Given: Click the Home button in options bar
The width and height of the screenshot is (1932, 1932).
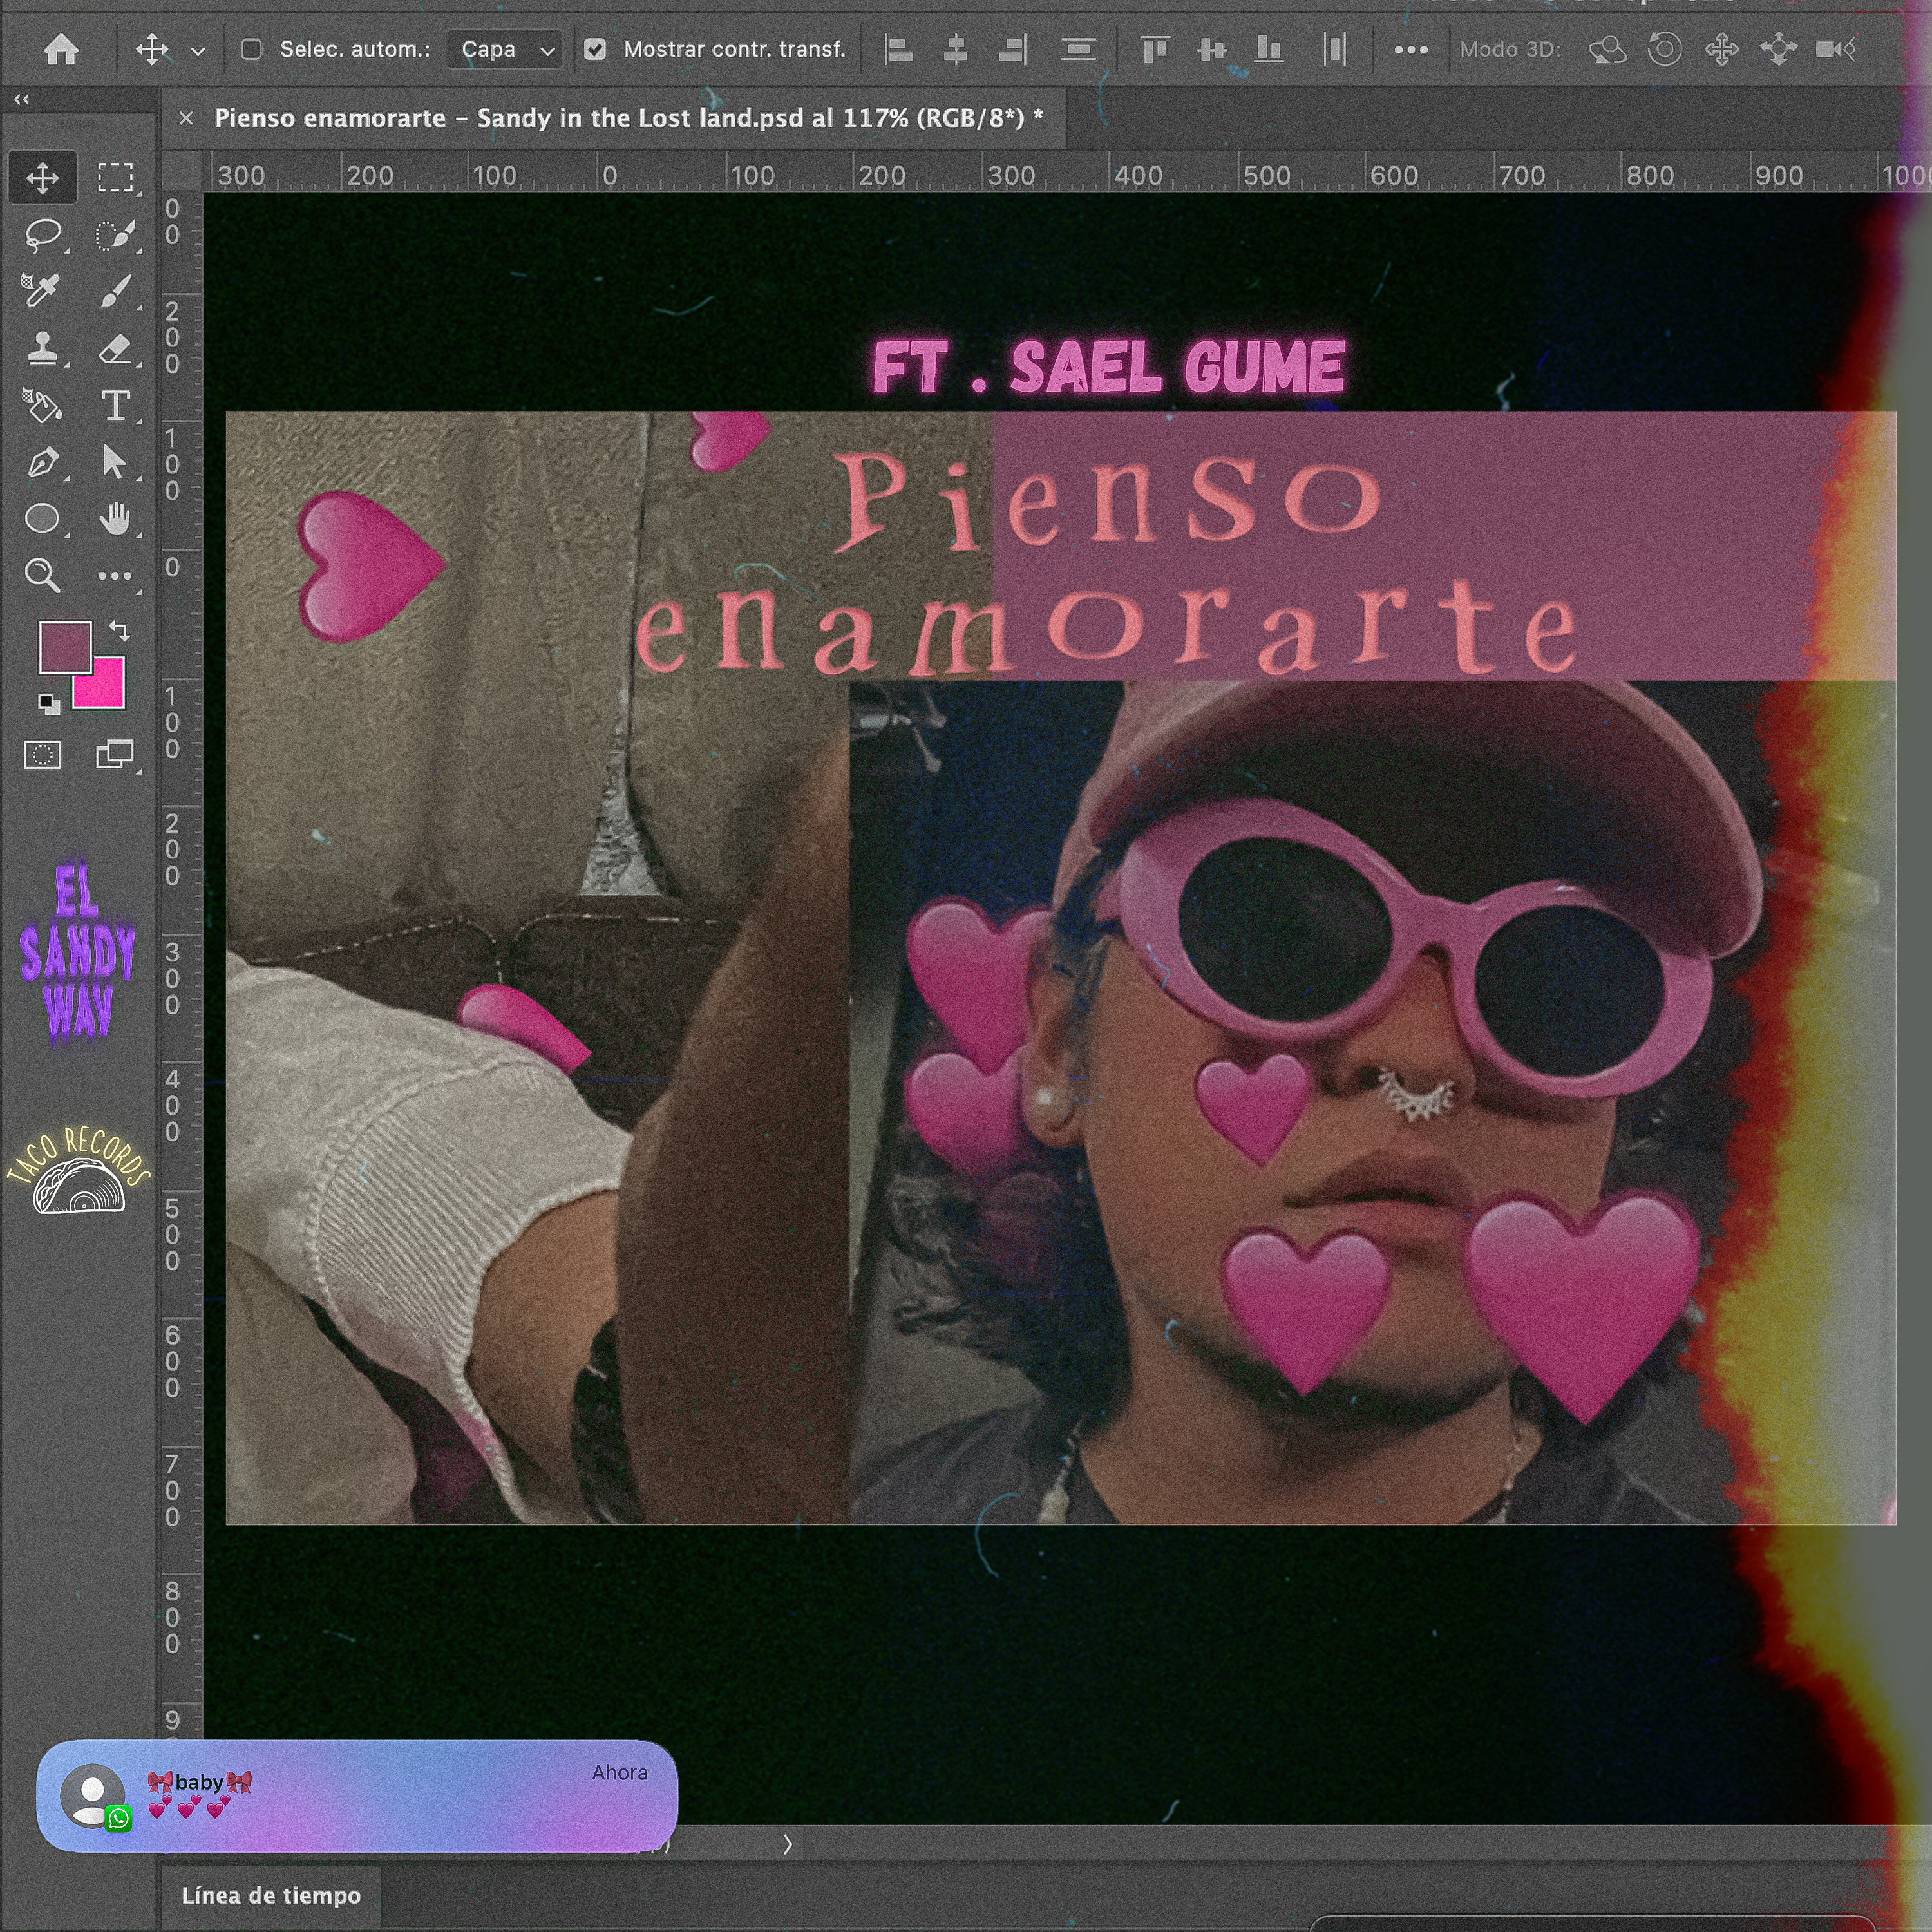Looking at the screenshot, I should (61, 49).
